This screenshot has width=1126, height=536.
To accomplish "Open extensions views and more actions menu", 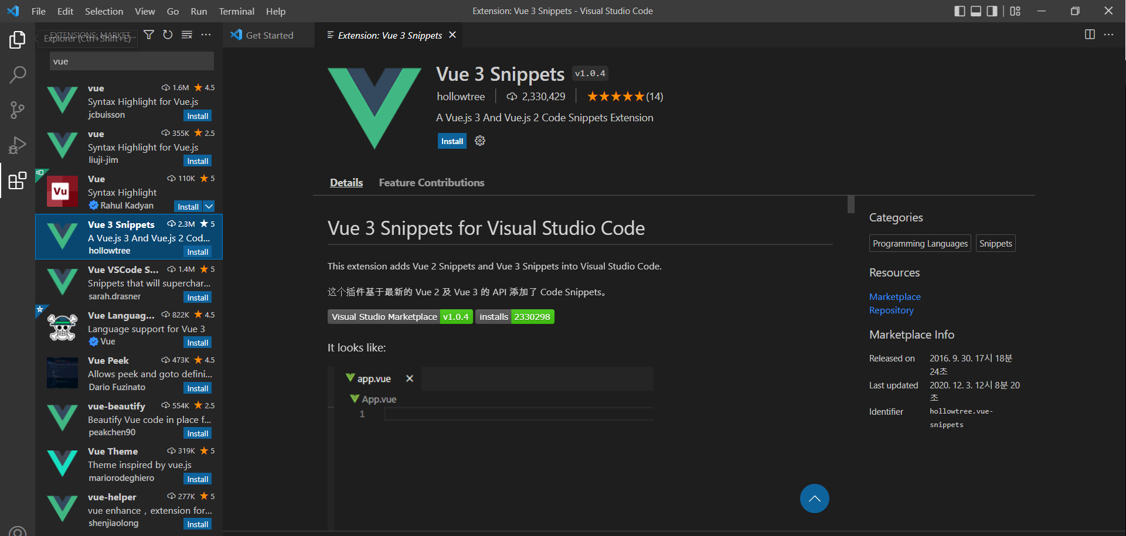I will point(206,35).
